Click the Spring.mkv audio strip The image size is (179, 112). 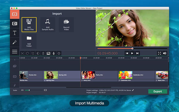(x=62, y=80)
